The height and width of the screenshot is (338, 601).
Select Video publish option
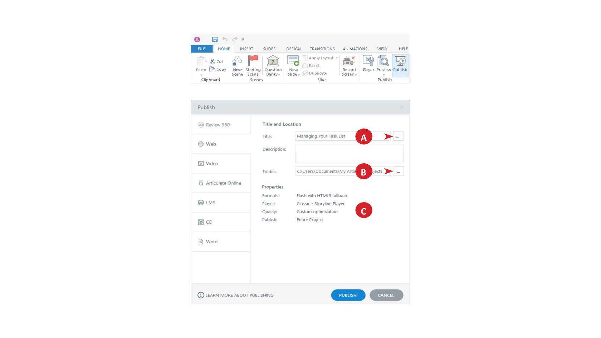pos(221,164)
